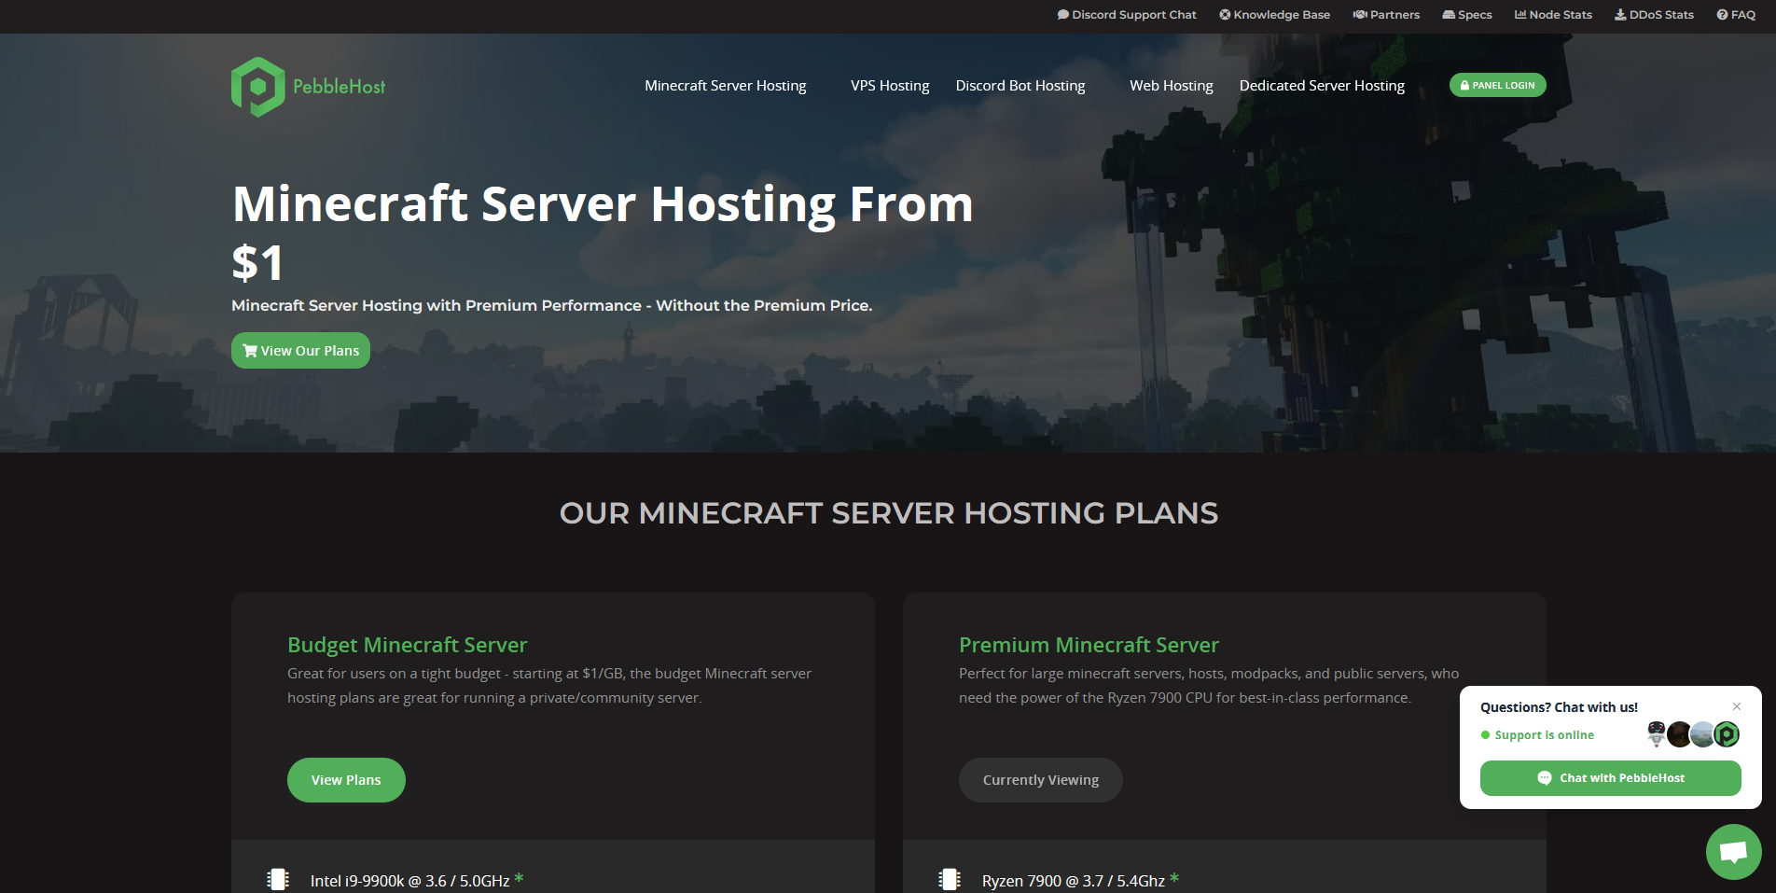
Task: Click View Plans under Budget Minecraft Server
Action: point(346,780)
